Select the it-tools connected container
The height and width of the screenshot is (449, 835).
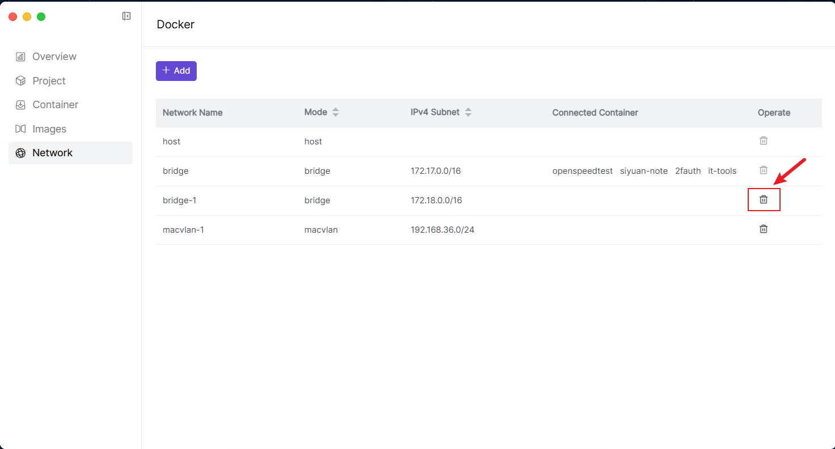[722, 171]
